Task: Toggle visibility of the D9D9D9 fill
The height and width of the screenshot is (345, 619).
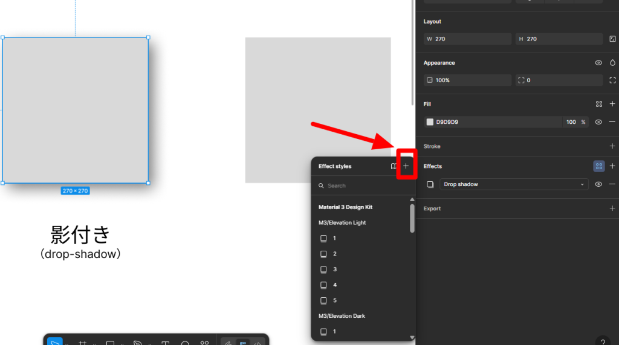Action: pyautogui.click(x=598, y=122)
